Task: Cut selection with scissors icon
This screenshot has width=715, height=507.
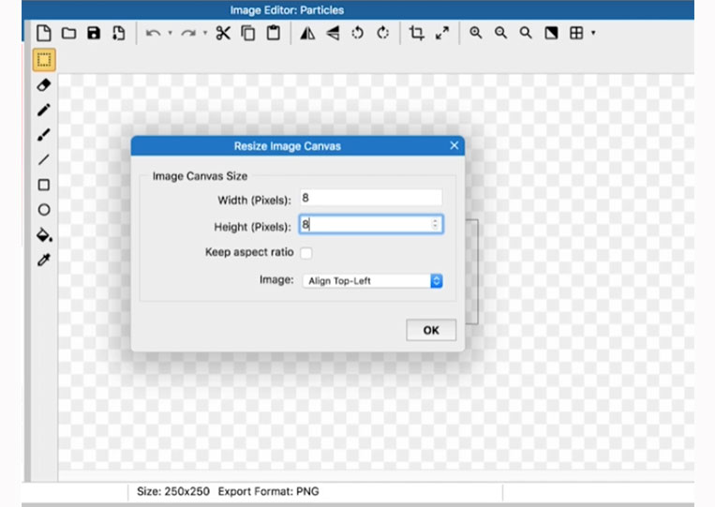Action: 223,33
